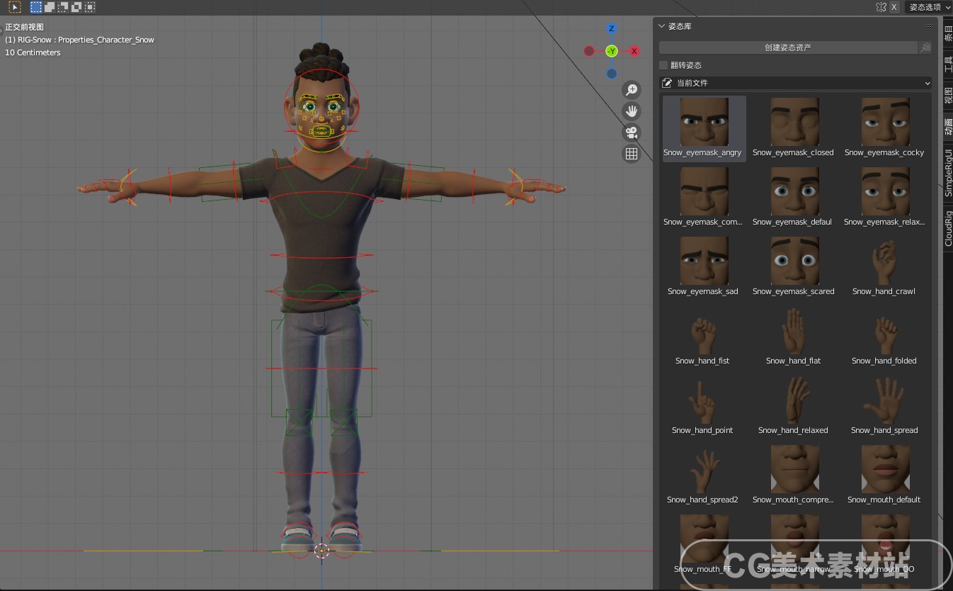Click the Z axis on the navigation gizmo
The height and width of the screenshot is (591, 953).
[611, 28]
